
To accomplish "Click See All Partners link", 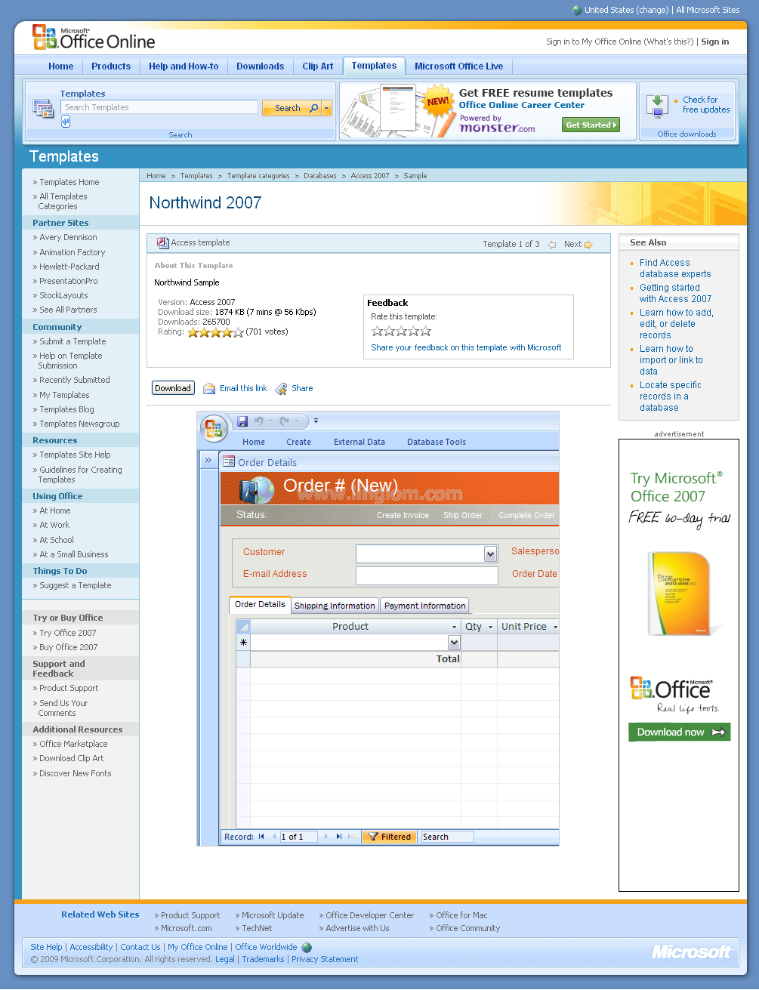I will (68, 310).
